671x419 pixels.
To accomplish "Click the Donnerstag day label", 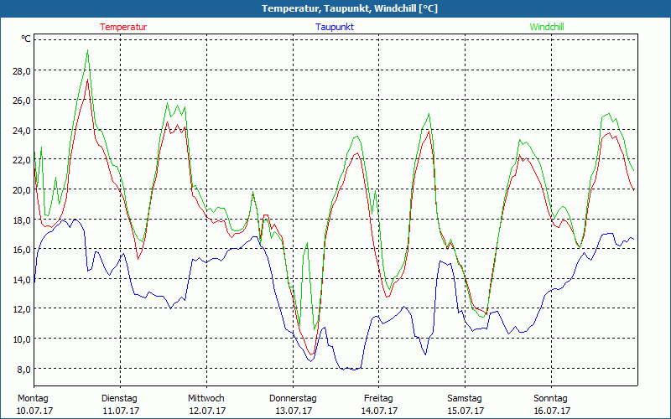I will click(x=293, y=398).
